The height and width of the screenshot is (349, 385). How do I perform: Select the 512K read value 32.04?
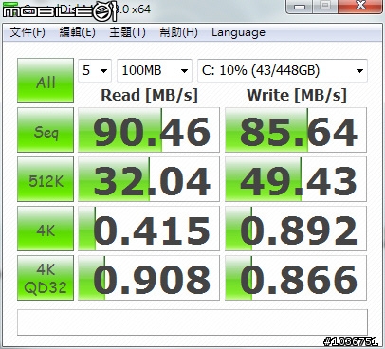coord(149,179)
